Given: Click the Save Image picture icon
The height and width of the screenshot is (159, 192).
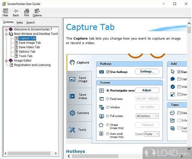Looking at the screenshot, I should point(73,79).
